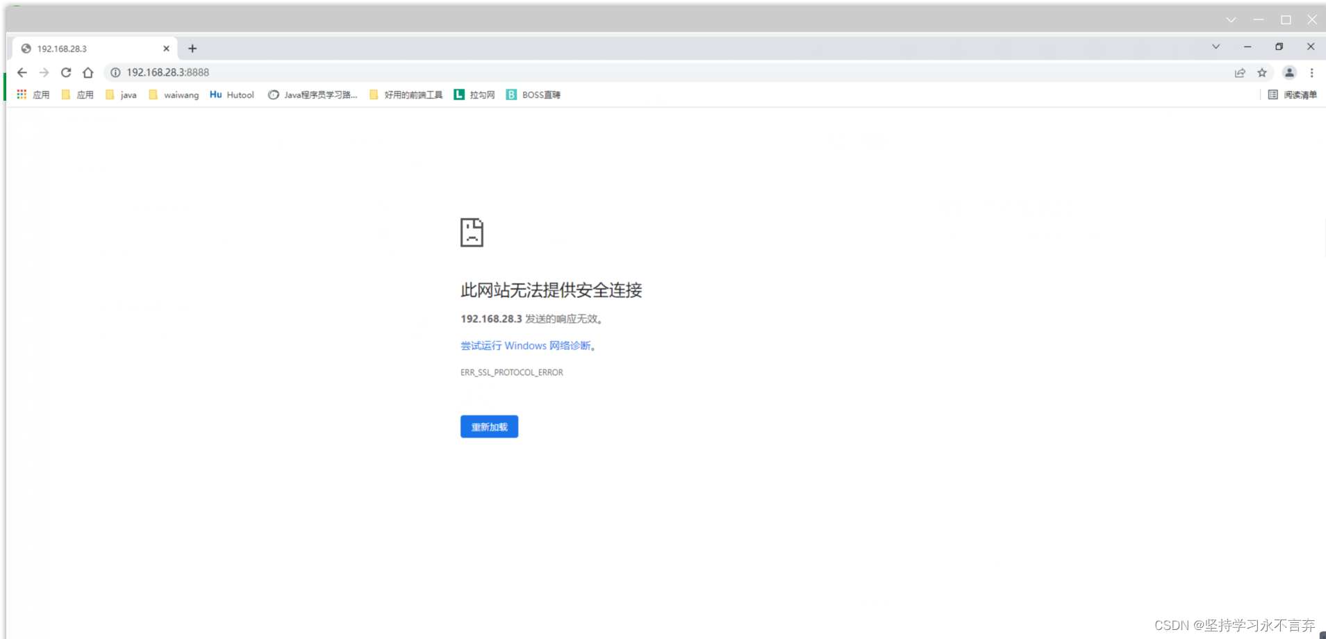This screenshot has height=639, width=1326.
Task: Expand the tab search dropdown arrow
Action: point(1216,47)
